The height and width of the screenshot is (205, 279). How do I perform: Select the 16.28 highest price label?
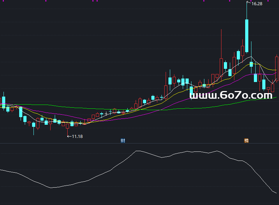[257, 4]
